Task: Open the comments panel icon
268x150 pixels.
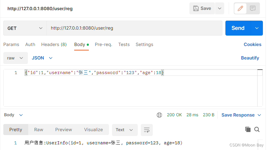Action: (x=253, y=8)
